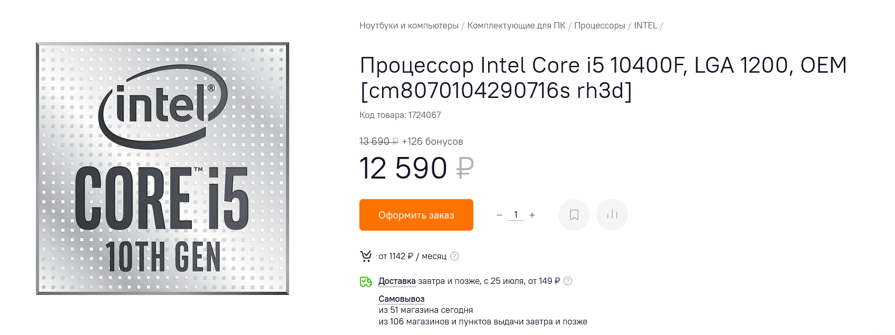
Task: Click question mark beside delivery price
Action: 568,281
